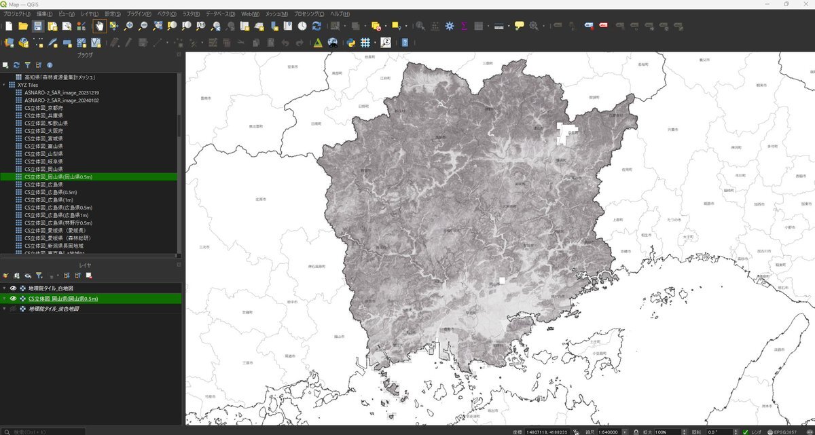Click the help question mark icon
Screen dimensions: 815x435
pyautogui.click(x=405, y=42)
